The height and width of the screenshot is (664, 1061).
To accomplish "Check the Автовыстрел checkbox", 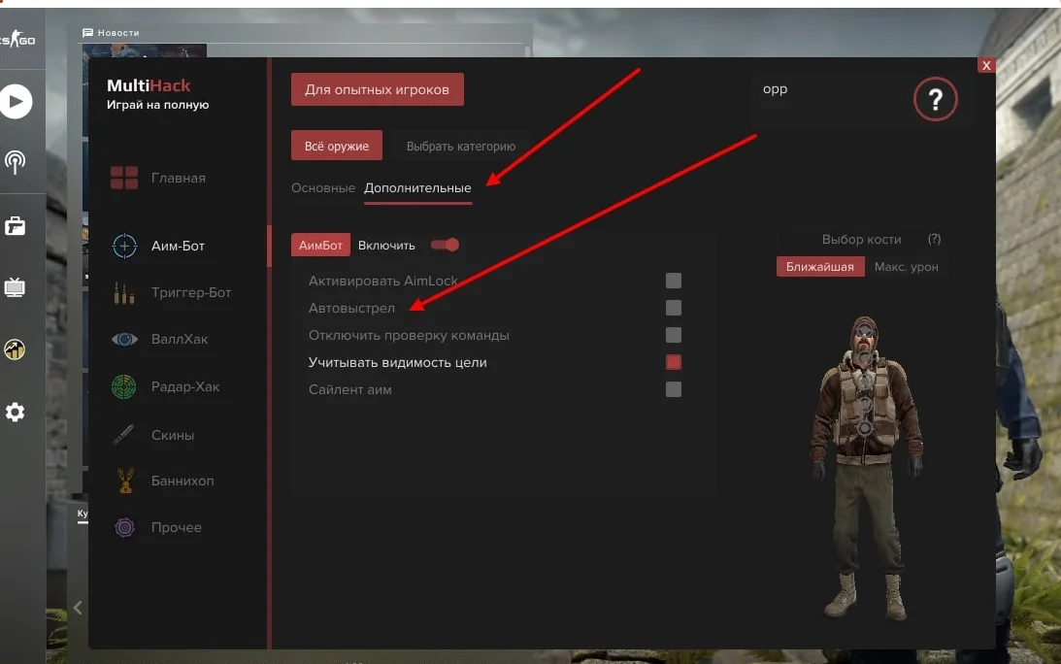I will (x=674, y=308).
